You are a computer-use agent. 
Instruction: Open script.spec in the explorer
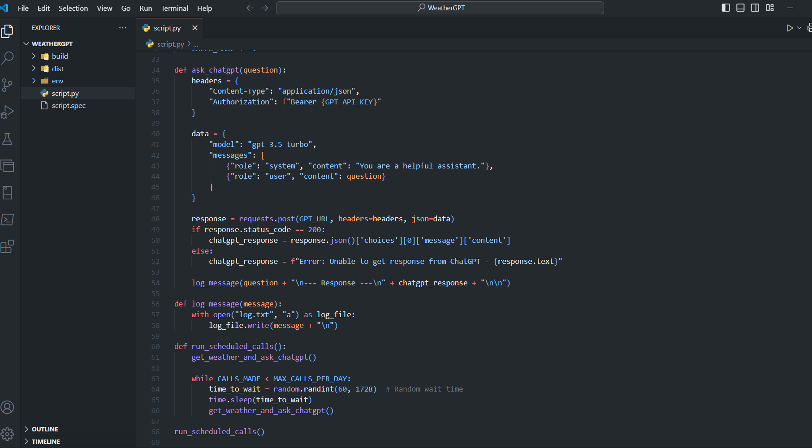[68, 105]
